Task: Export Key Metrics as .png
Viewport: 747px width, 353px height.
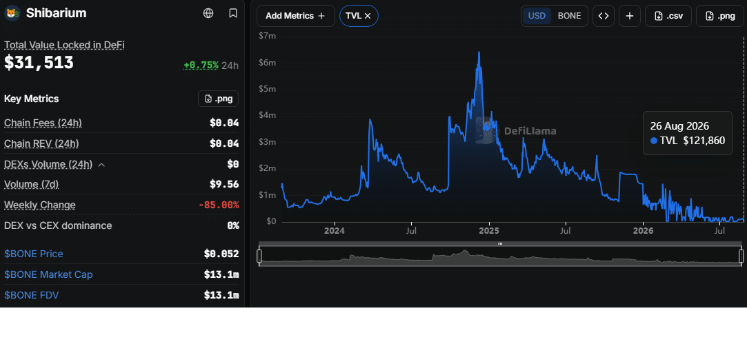Action: pos(218,99)
